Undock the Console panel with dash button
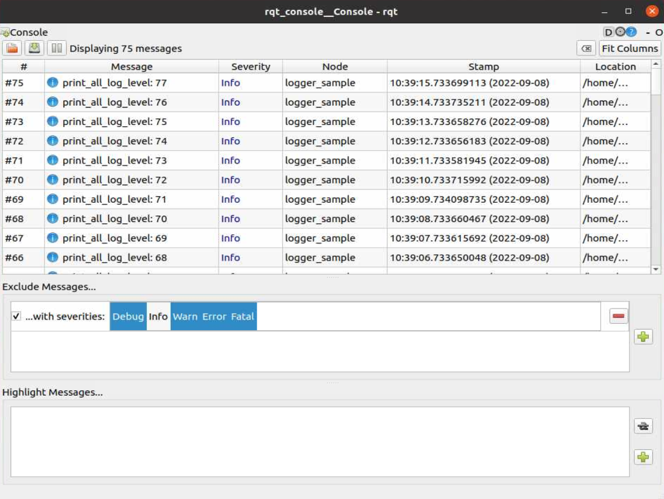664x499 pixels. point(648,32)
